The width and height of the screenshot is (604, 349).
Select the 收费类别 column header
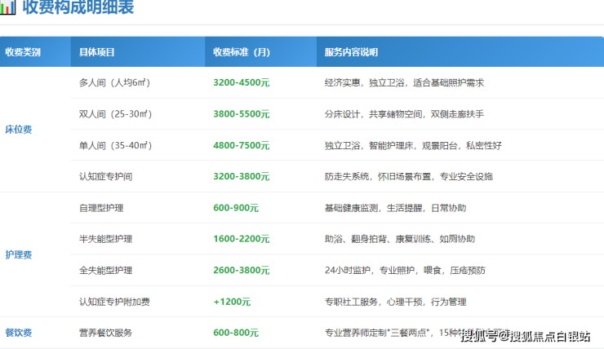click(x=23, y=52)
